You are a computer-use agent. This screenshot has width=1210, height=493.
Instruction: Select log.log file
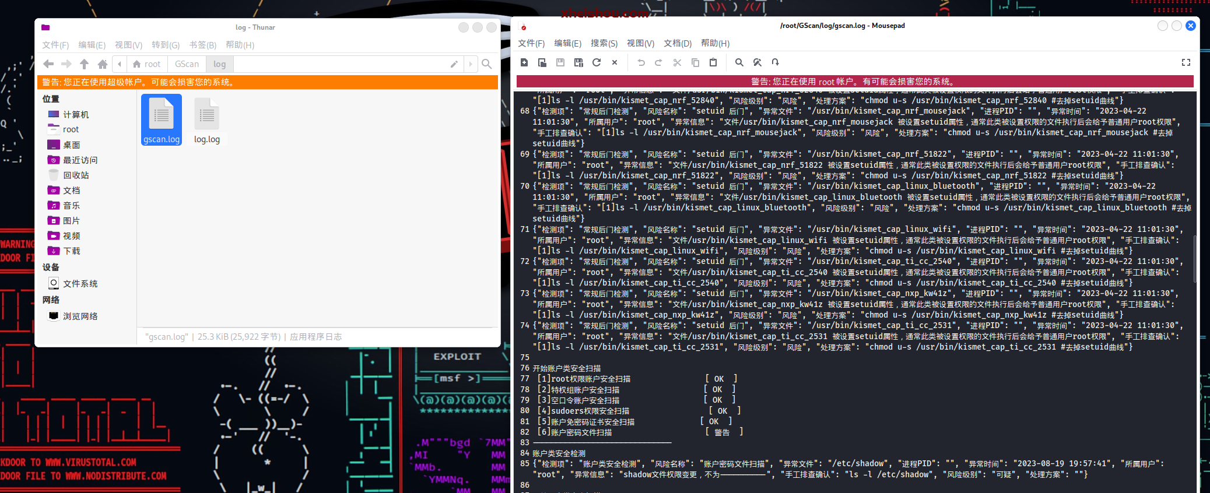pyautogui.click(x=207, y=121)
